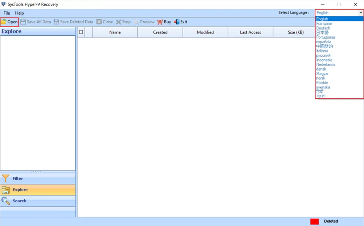Click the Preview magnifier icon

[137, 22]
